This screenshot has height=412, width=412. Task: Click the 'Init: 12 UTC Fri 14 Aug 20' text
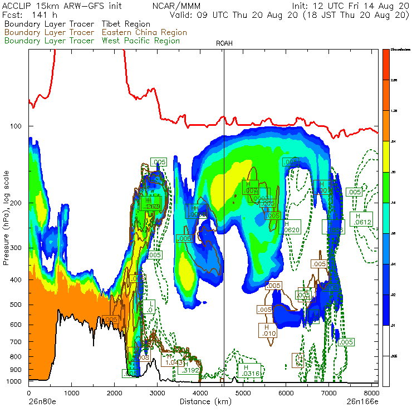click(351, 6)
